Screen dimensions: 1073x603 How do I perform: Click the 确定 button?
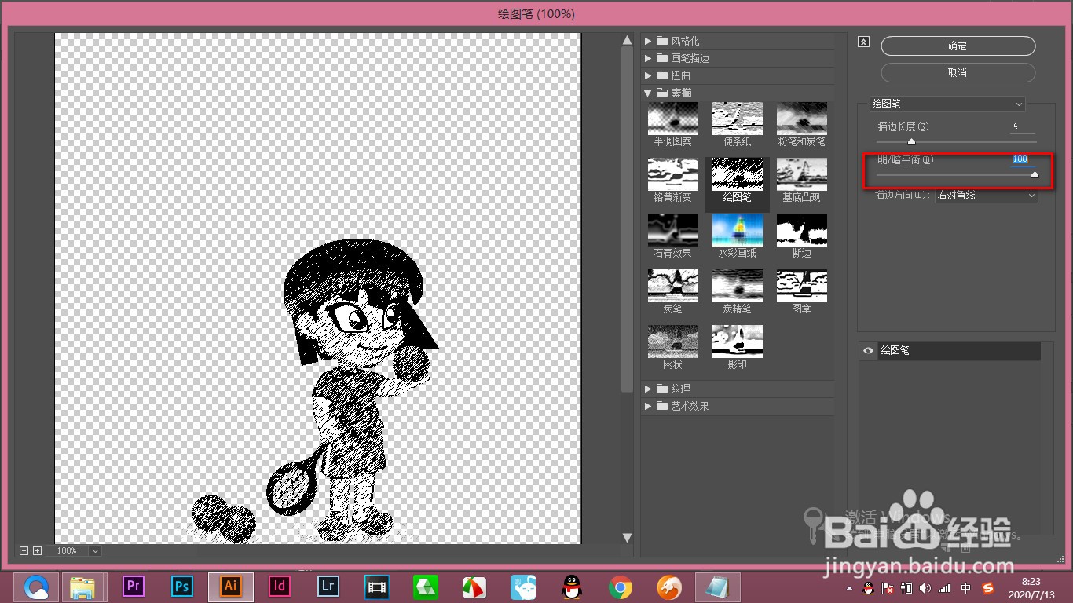[x=958, y=46]
